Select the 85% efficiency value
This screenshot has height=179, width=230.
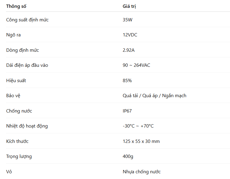coord(127,81)
